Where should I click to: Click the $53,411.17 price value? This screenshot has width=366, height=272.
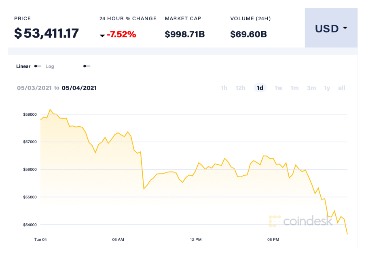(51, 33)
